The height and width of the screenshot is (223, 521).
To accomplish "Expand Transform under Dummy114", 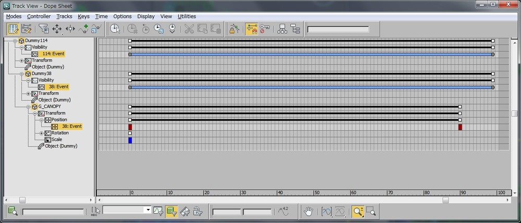I will pos(21,60).
